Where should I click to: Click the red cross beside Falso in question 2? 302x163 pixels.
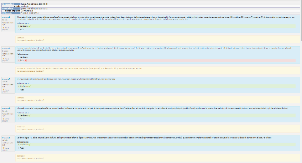click(x=26, y=61)
